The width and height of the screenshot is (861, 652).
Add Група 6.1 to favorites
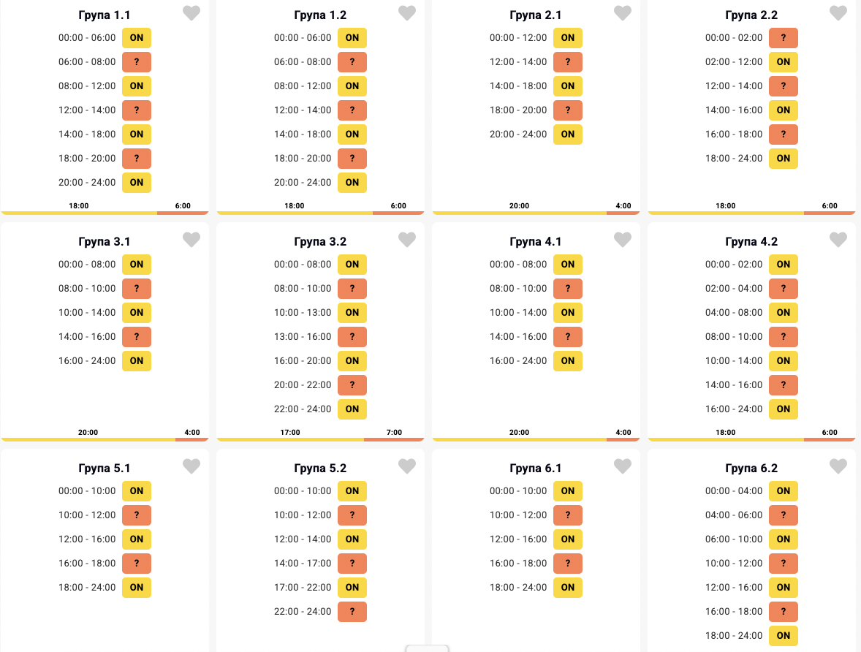click(x=622, y=466)
